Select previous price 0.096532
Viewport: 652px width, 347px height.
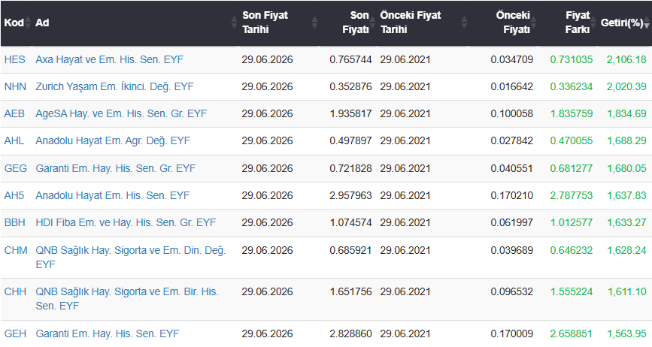point(512,291)
